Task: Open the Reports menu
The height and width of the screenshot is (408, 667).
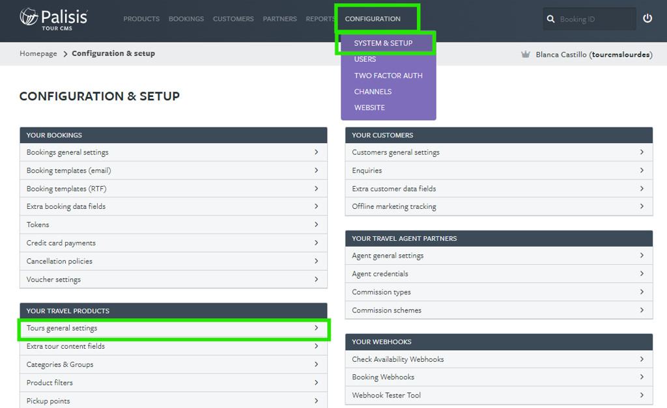Action: pos(320,19)
